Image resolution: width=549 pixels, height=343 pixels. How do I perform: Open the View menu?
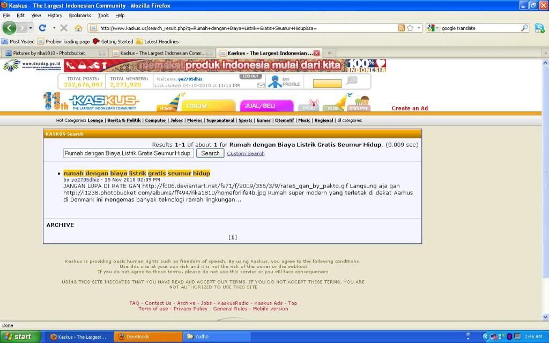36,16
